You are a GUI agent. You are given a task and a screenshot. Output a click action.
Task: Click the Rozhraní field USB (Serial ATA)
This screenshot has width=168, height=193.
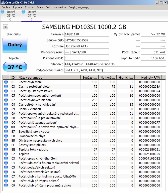pos(87,46)
